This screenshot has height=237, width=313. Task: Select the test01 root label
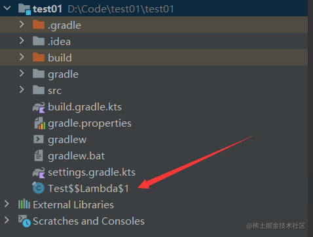tap(47, 9)
